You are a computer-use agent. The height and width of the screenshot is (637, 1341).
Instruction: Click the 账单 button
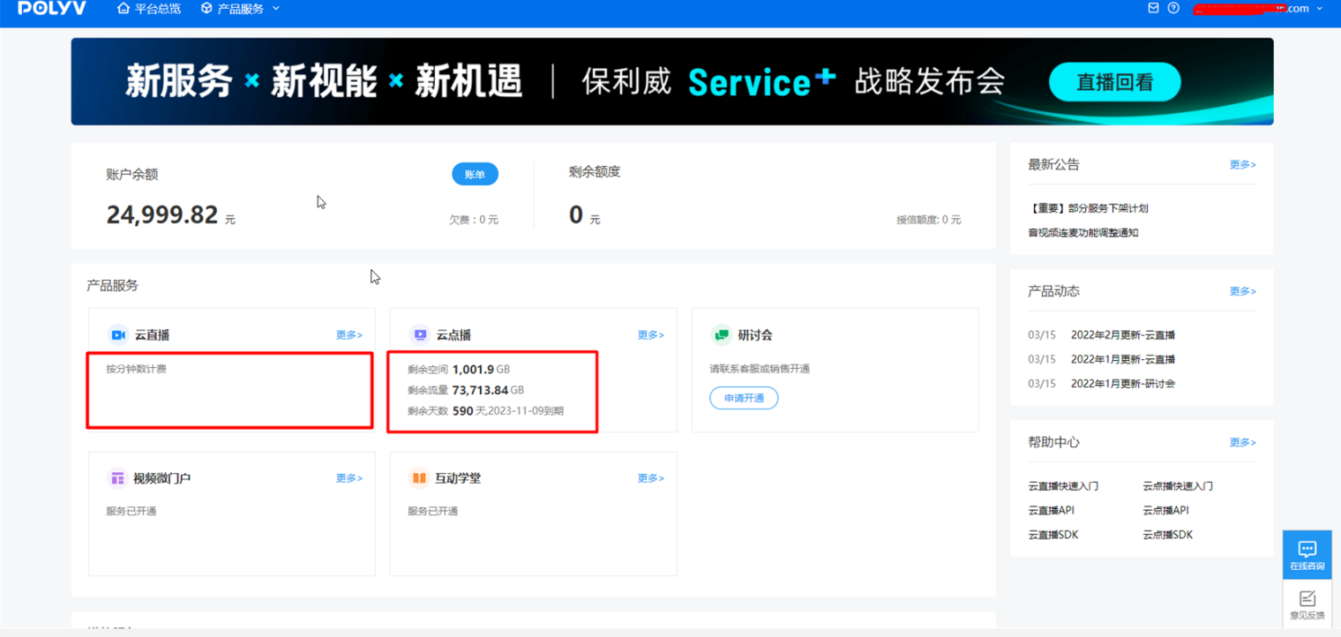[x=475, y=175]
